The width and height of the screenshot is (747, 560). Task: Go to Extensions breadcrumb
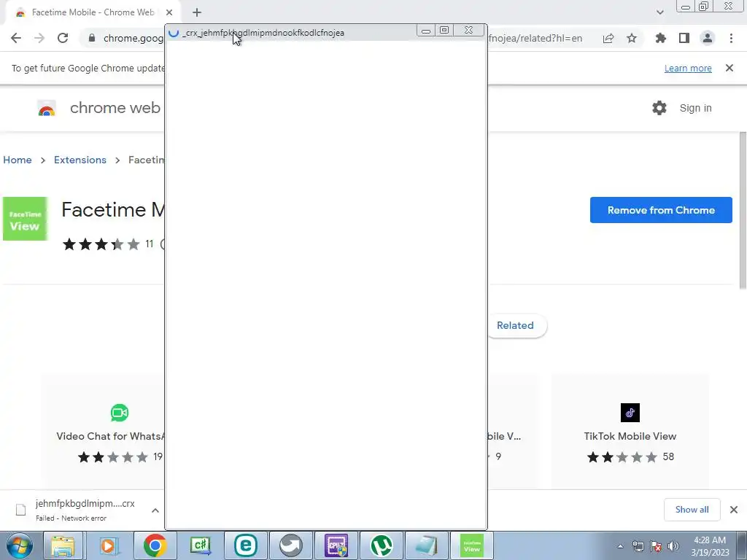coord(80,160)
